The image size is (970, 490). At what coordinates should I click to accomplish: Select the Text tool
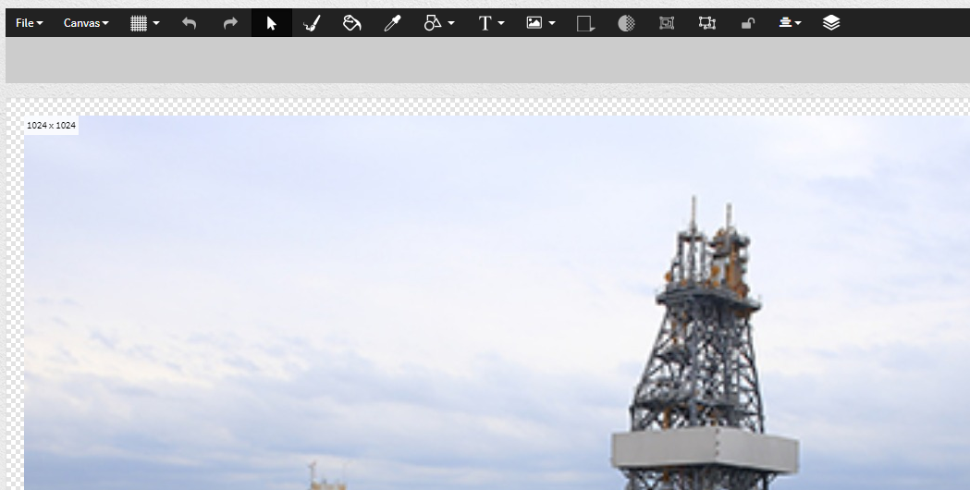pyautogui.click(x=485, y=23)
